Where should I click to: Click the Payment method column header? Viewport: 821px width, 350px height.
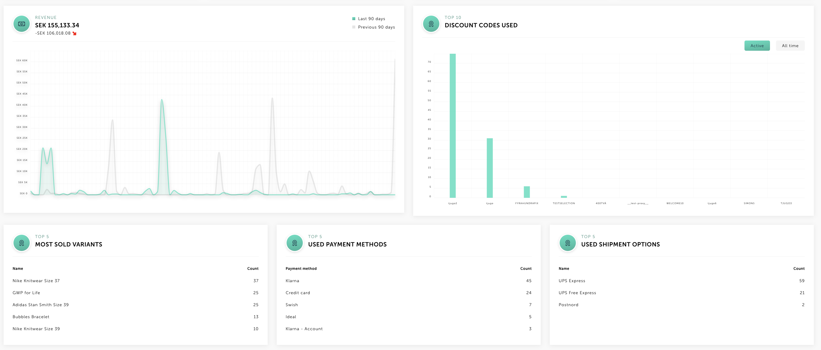click(301, 269)
